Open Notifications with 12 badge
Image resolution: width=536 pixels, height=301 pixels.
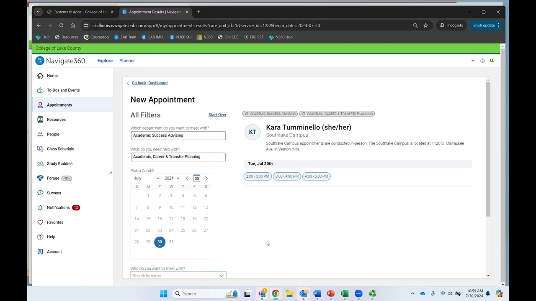tap(58, 208)
